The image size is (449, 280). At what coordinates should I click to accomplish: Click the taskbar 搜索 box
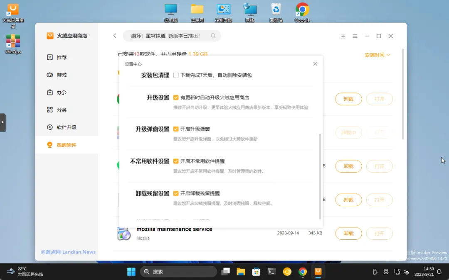178,271
